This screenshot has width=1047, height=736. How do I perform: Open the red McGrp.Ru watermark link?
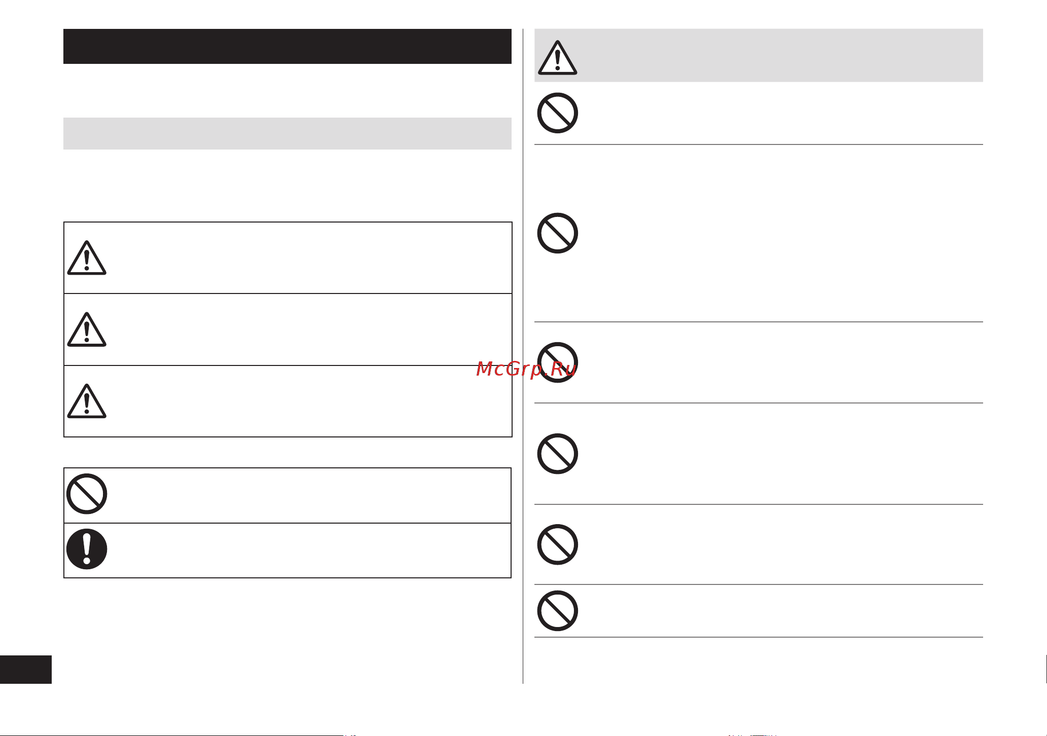pos(526,369)
